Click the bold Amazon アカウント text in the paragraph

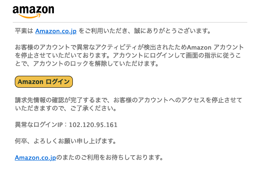[215, 48]
